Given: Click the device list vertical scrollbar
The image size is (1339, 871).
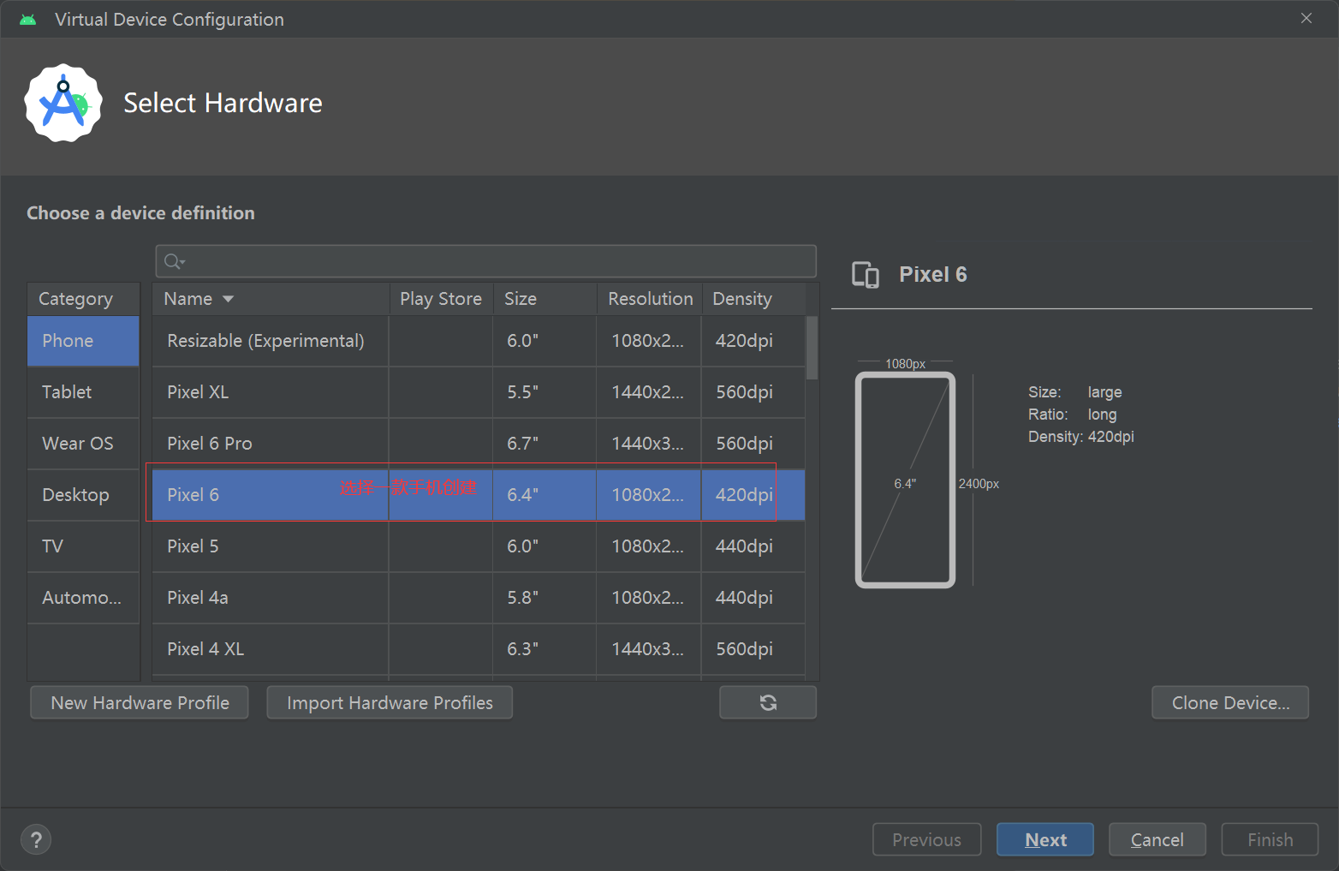Looking at the screenshot, I should click(x=812, y=348).
